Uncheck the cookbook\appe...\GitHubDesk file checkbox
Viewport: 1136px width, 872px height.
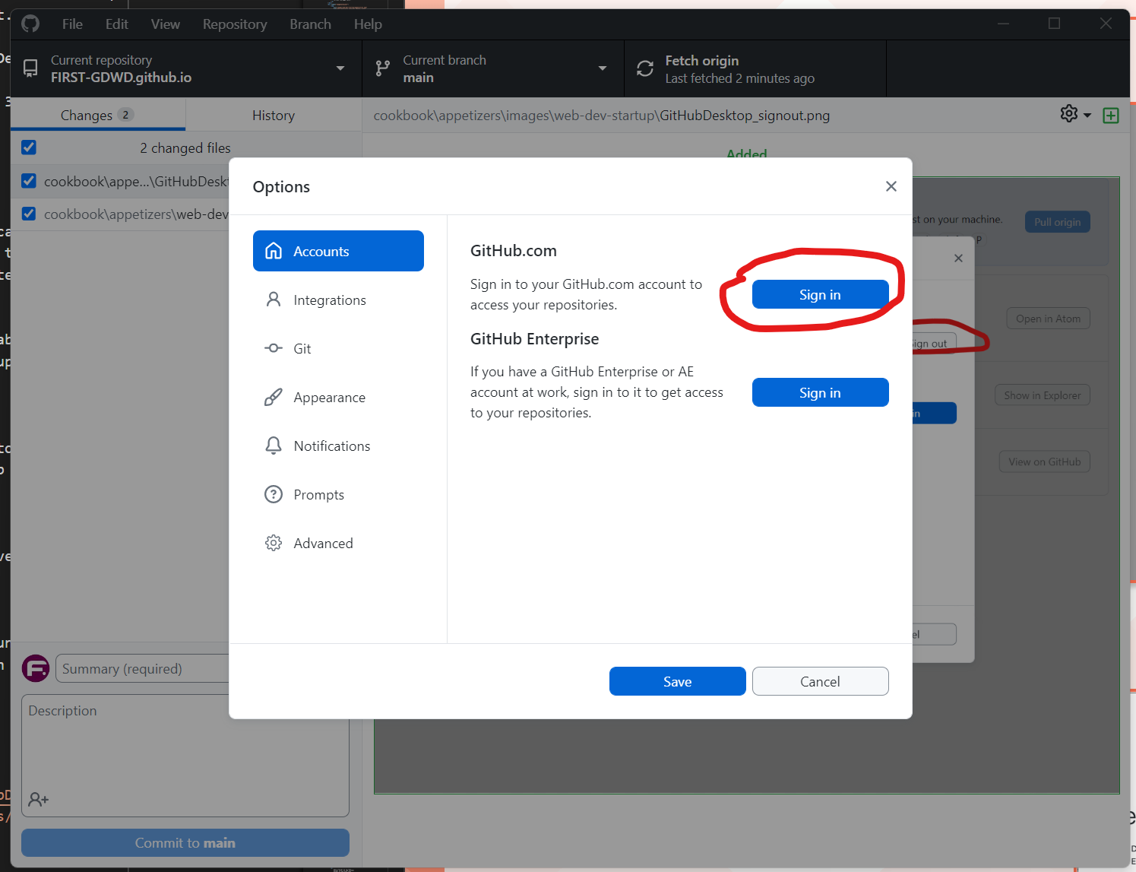click(29, 181)
